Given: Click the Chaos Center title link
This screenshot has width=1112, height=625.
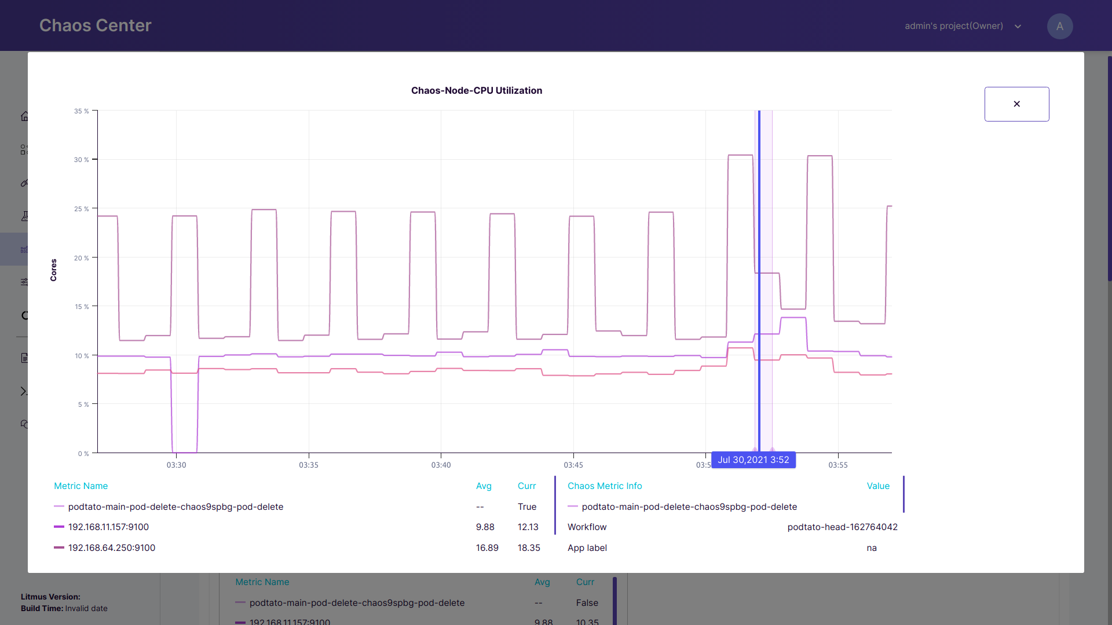Looking at the screenshot, I should (x=95, y=25).
